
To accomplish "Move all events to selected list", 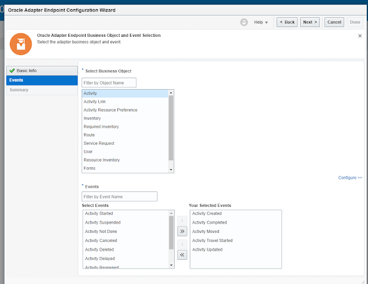I will point(182,231).
